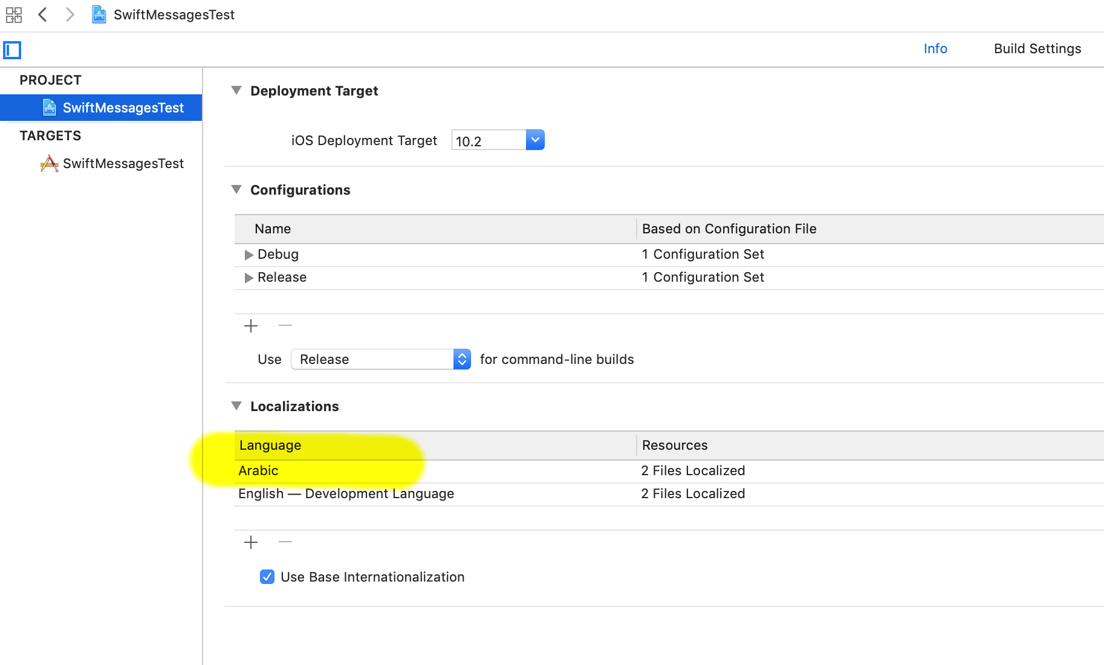Click the SwiftMessagesTest project file icon in breadcrumb

tap(99, 15)
